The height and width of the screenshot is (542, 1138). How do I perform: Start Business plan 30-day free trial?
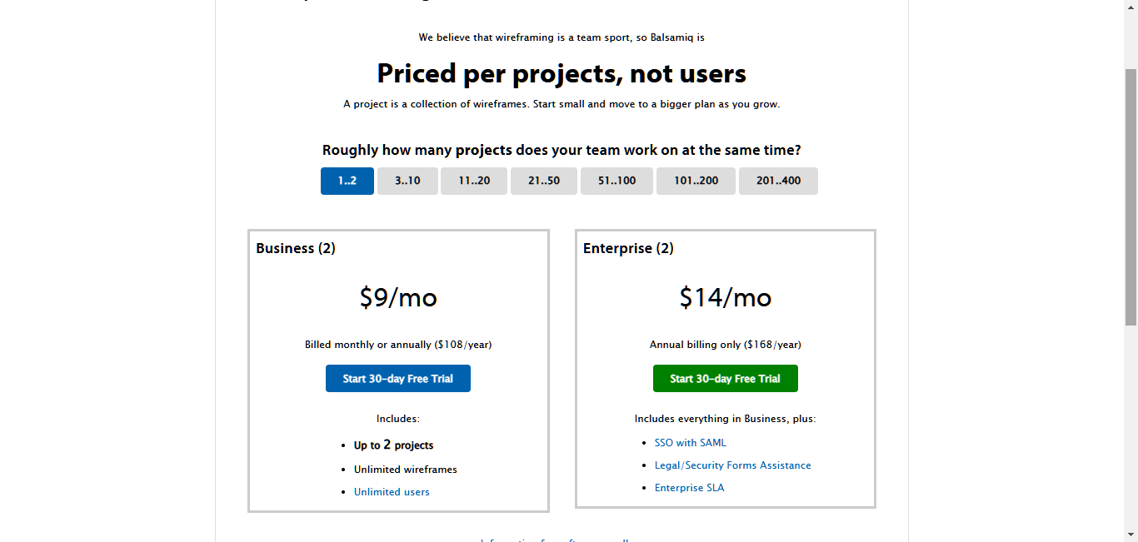click(x=398, y=379)
